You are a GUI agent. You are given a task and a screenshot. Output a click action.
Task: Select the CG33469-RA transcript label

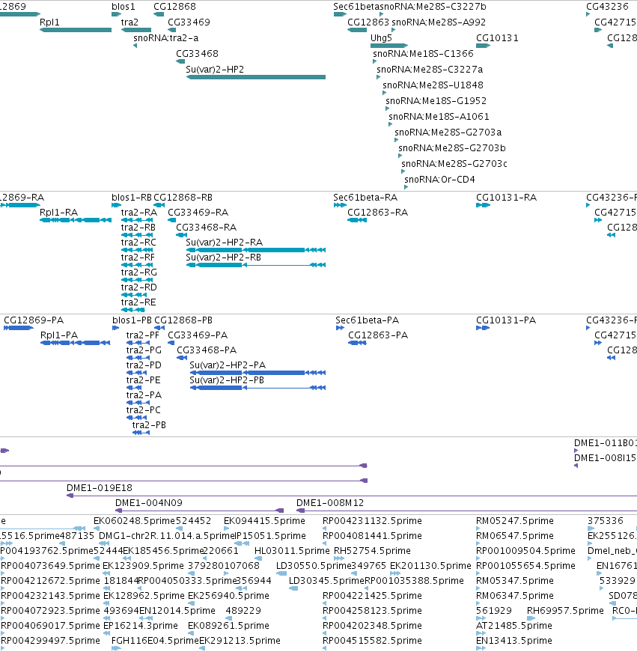tap(198, 213)
